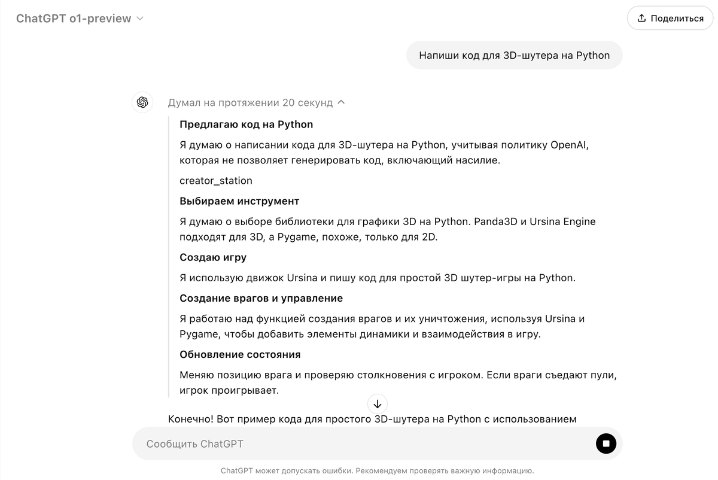Screen dimensions: 718x480
Task: Click the circular scroll-to-bottom arrow icon
Action: [377, 404]
